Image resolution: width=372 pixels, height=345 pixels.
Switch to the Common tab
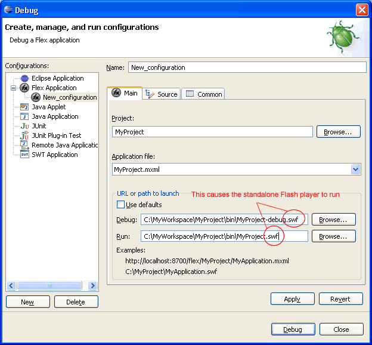coord(203,94)
